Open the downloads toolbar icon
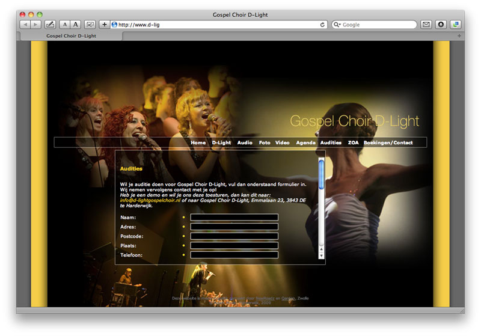Screen dimensions: 481x336 pos(441,25)
